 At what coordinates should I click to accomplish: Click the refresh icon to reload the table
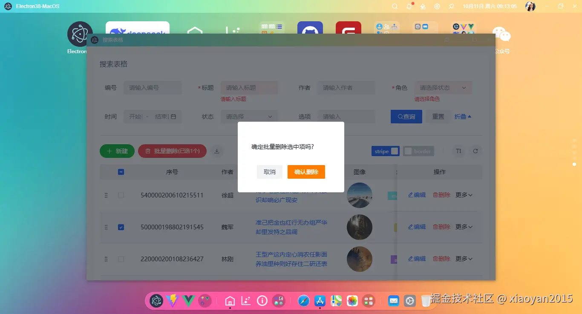[475, 151]
